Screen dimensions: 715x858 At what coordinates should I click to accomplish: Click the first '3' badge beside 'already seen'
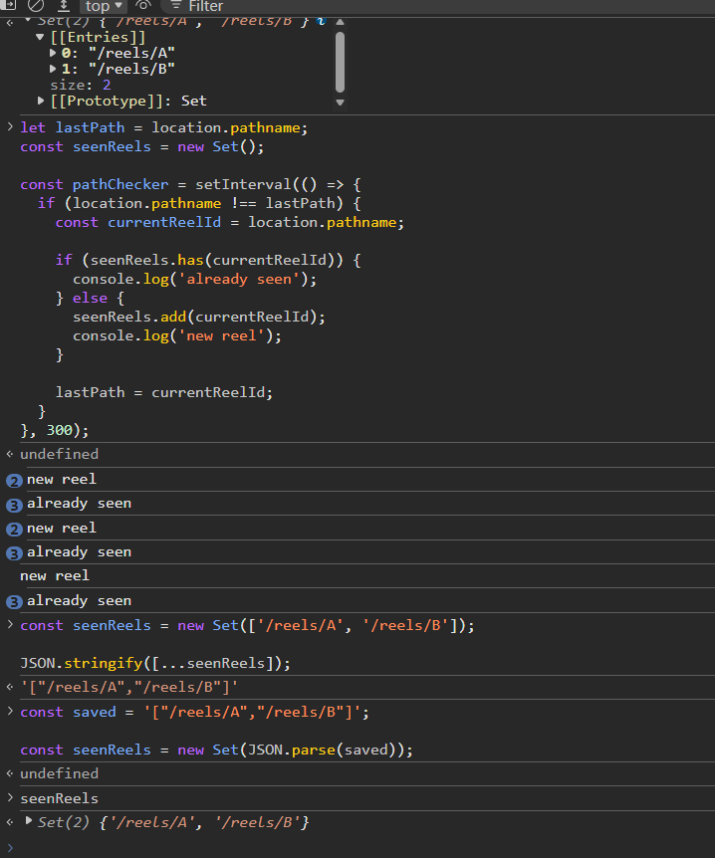click(14, 505)
